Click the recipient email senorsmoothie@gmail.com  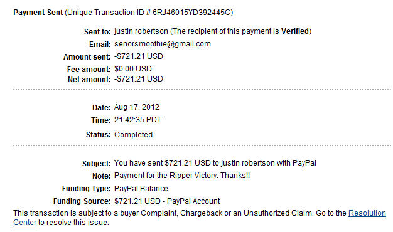click(x=163, y=44)
